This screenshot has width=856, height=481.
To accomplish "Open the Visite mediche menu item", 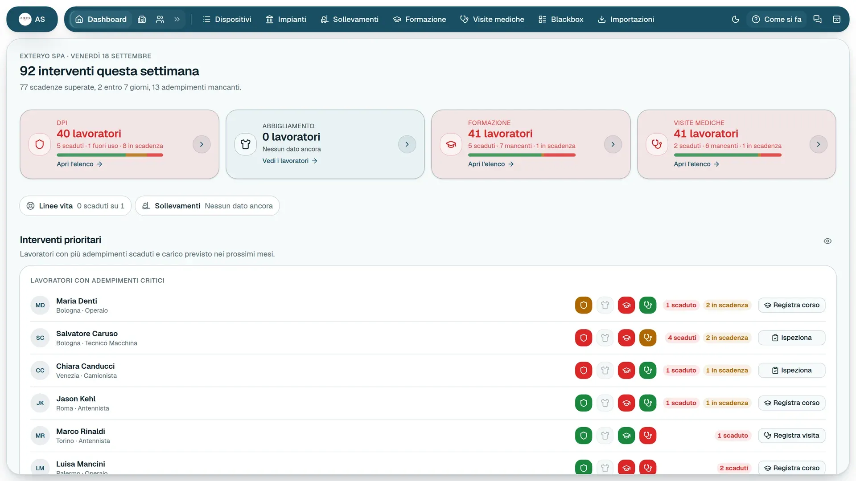I will click(492, 19).
